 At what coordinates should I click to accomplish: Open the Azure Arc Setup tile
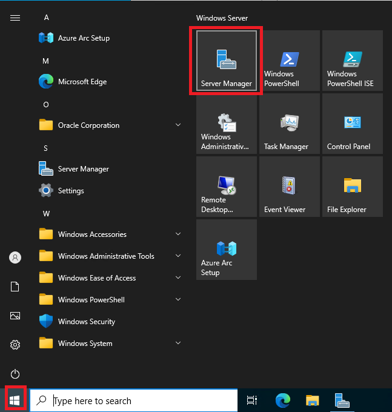pos(227,250)
